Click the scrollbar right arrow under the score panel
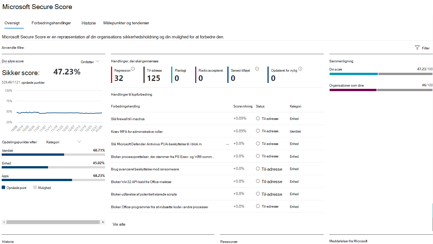Image resolution: width=433 pixels, height=244 pixels. pos(103,222)
